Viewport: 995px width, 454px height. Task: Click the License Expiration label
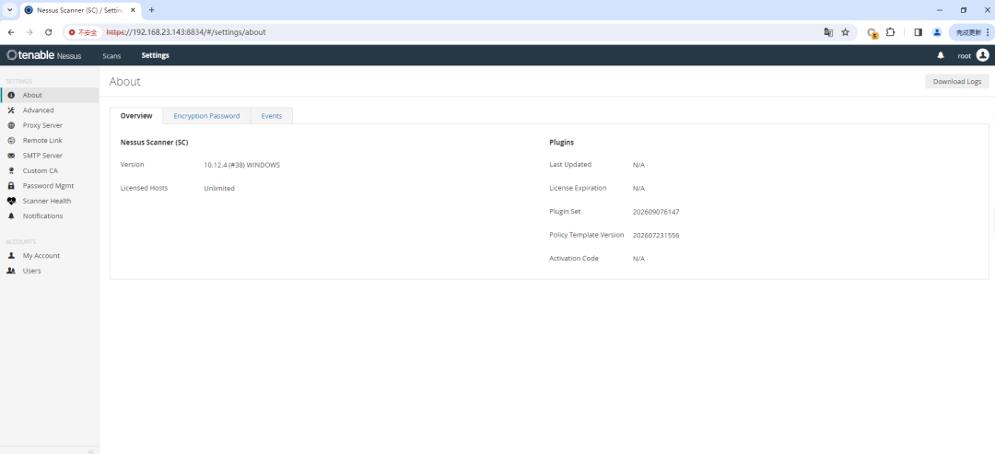[x=578, y=188]
